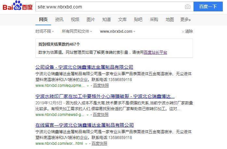Screen dimensions: 227x149
Task: Switch to the 资讯 tab
Action: (59, 19)
